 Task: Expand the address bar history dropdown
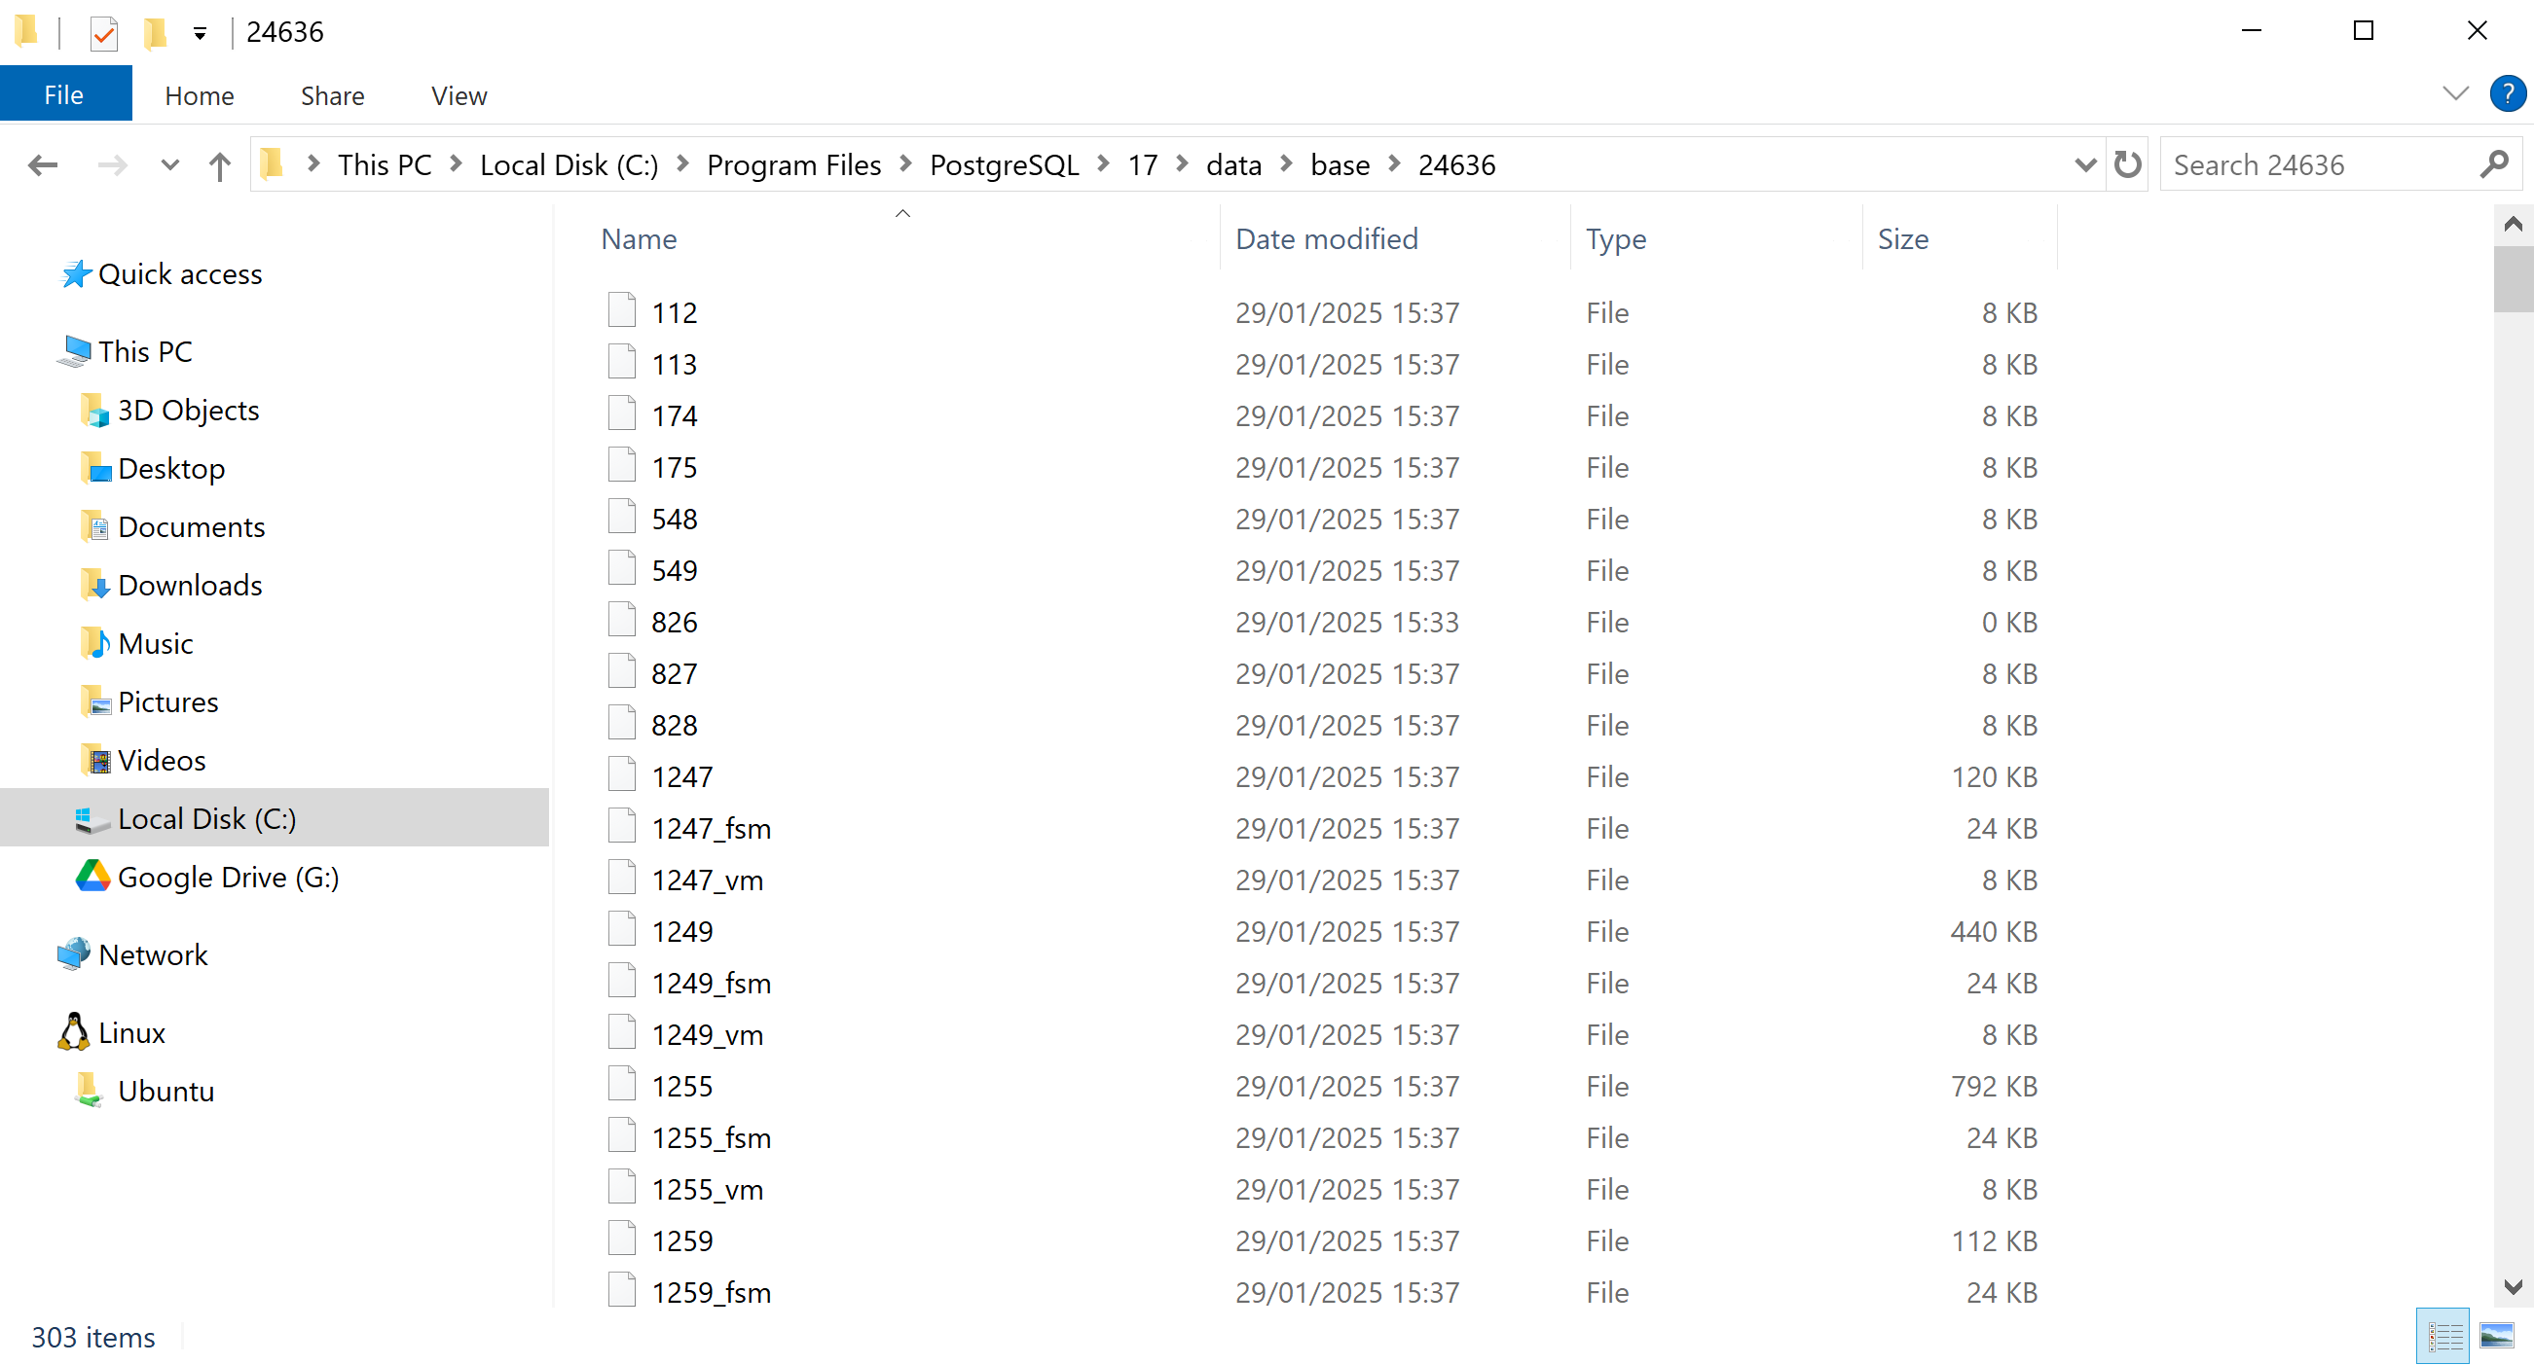click(2083, 165)
